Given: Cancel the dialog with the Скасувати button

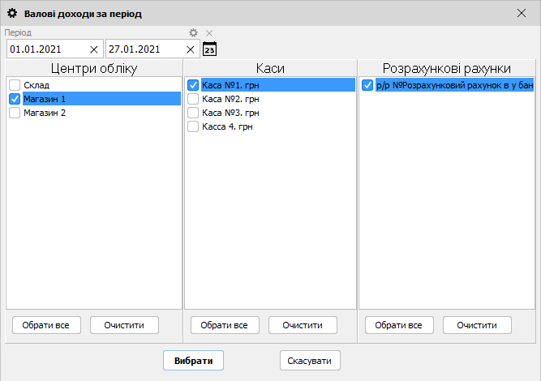Looking at the screenshot, I should 310,361.
